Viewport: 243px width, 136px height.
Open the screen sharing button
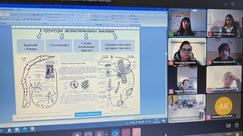pos(88,134)
